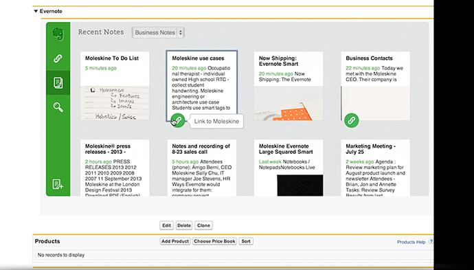This screenshot has width=474, height=270.
Task: Open the Business Notes dropdown
Action: (158, 32)
